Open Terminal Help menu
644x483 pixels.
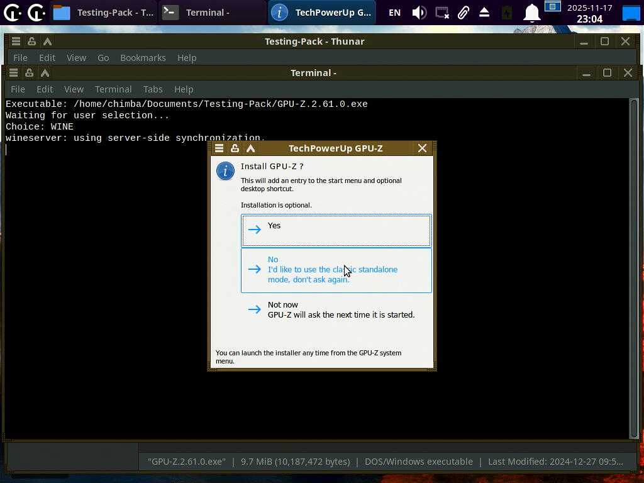(x=184, y=89)
